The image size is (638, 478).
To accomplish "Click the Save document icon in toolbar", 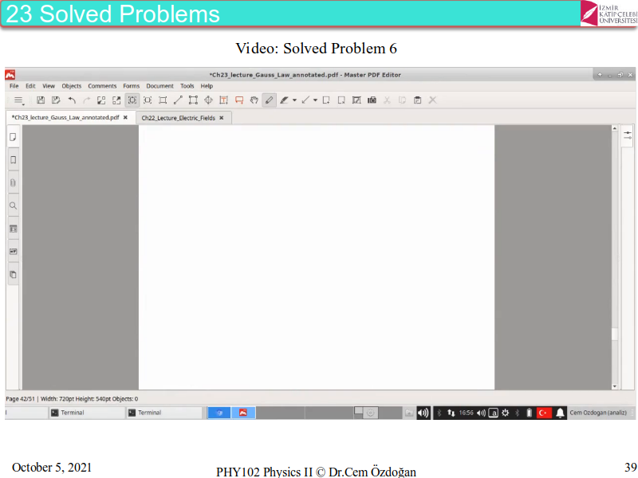I will [x=41, y=100].
